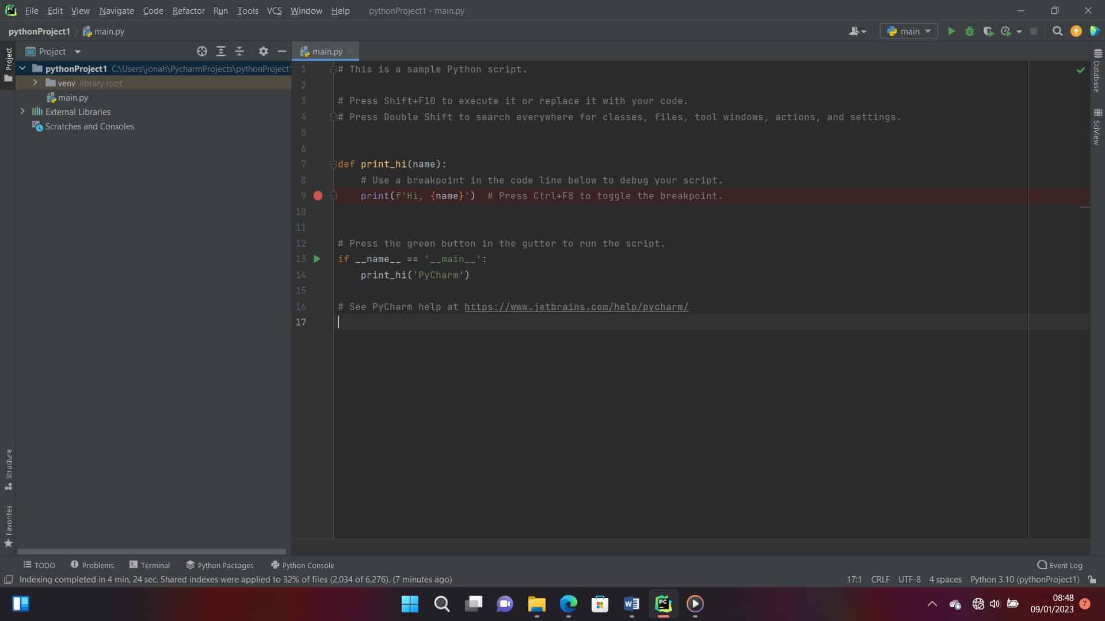Image resolution: width=1105 pixels, height=621 pixels.
Task: Run script via gutter green arrow
Action: 317,259
